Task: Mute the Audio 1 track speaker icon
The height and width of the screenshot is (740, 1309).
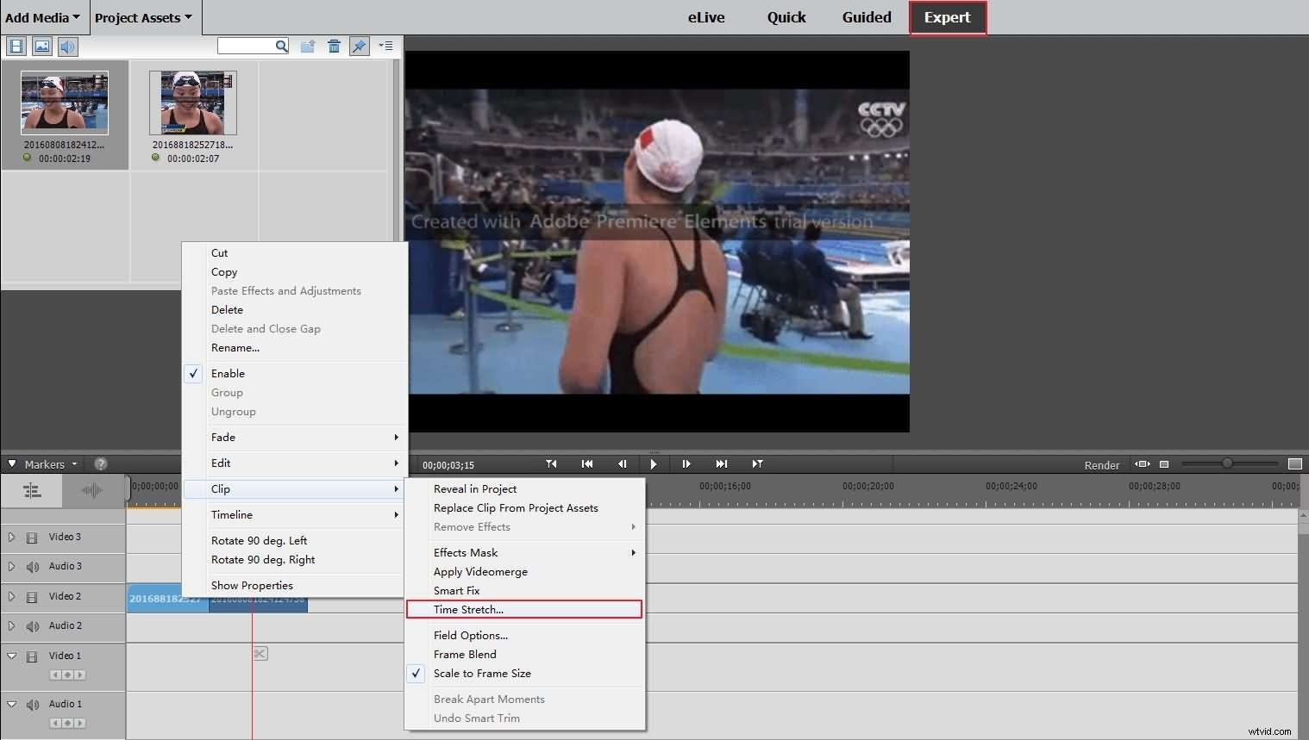Action: tap(32, 704)
